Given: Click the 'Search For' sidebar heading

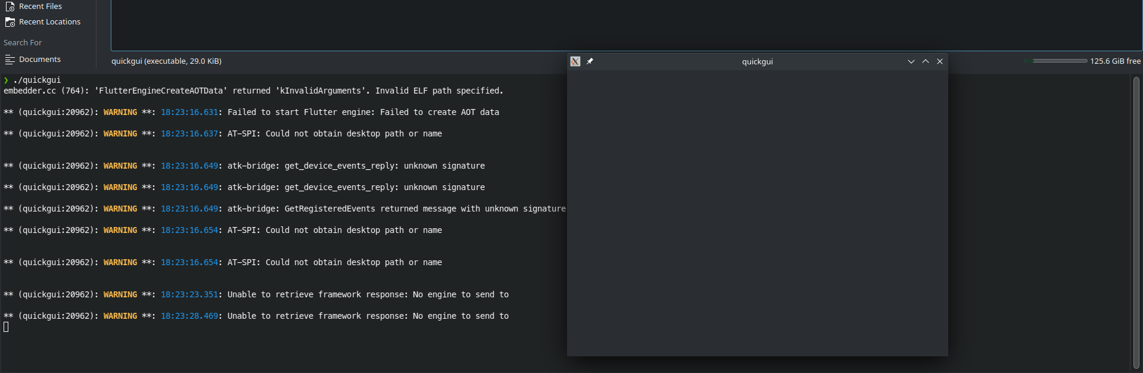Looking at the screenshot, I should (23, 43).
